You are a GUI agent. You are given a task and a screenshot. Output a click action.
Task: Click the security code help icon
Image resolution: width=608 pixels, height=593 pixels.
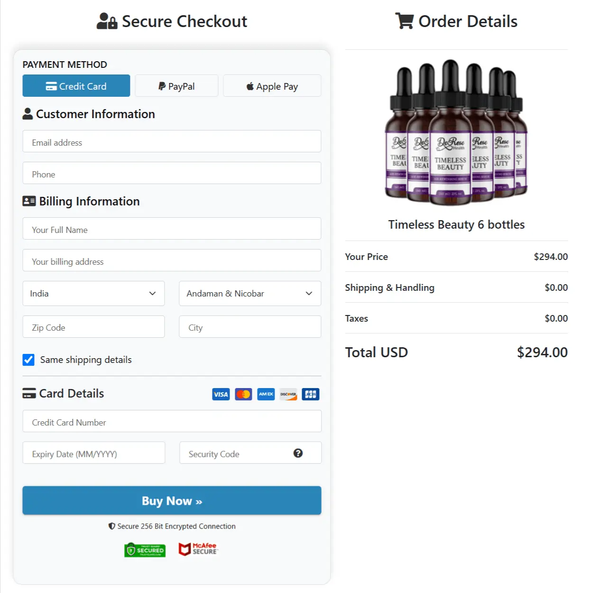[298, 453]
